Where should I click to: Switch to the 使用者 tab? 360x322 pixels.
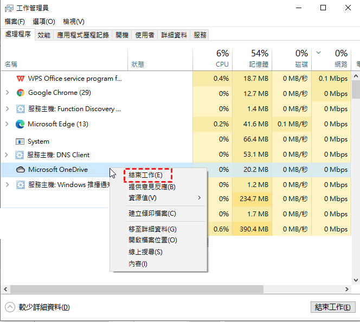(x=145, y=35)
